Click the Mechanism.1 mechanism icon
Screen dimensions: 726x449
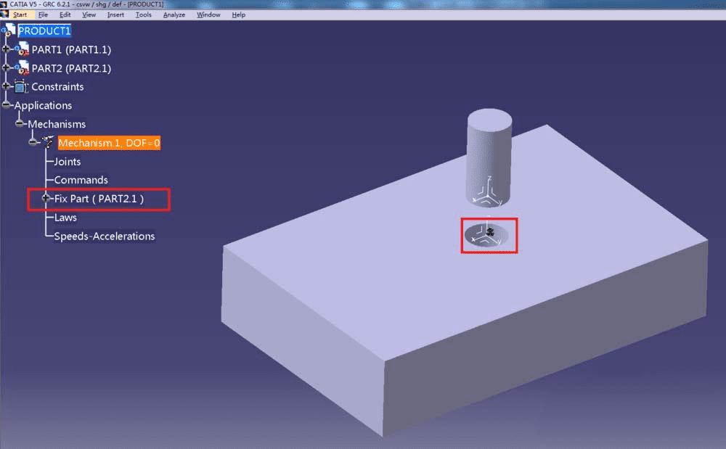coord(48,142)
